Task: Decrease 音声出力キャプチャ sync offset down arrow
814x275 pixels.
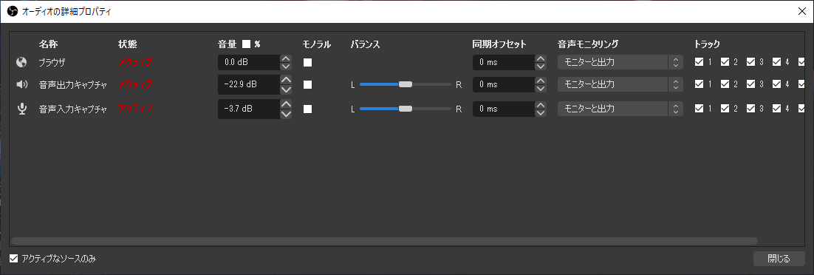Action: pyautogui.click(x=541, y=88)
